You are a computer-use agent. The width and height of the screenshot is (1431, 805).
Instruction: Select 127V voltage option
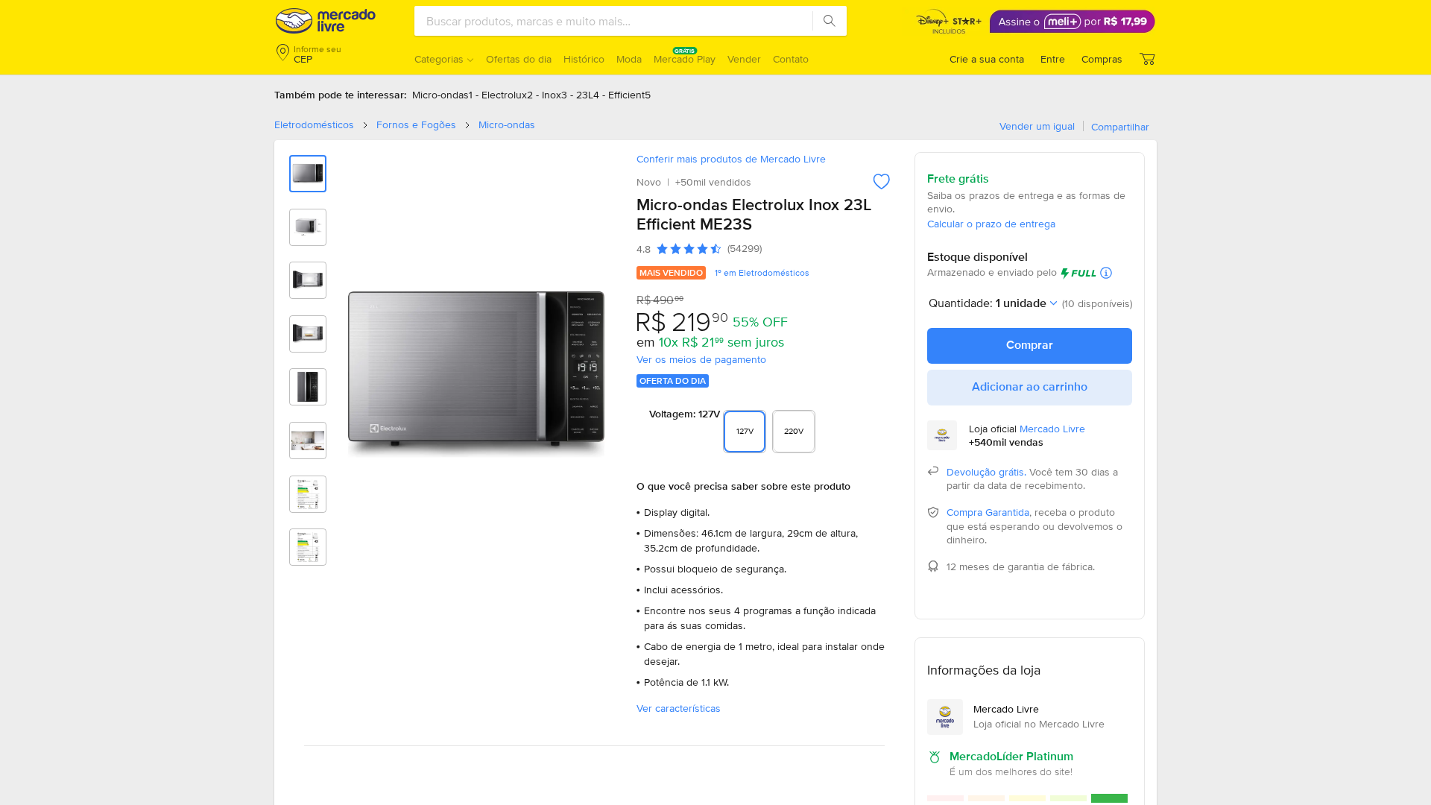click(745, 432)
